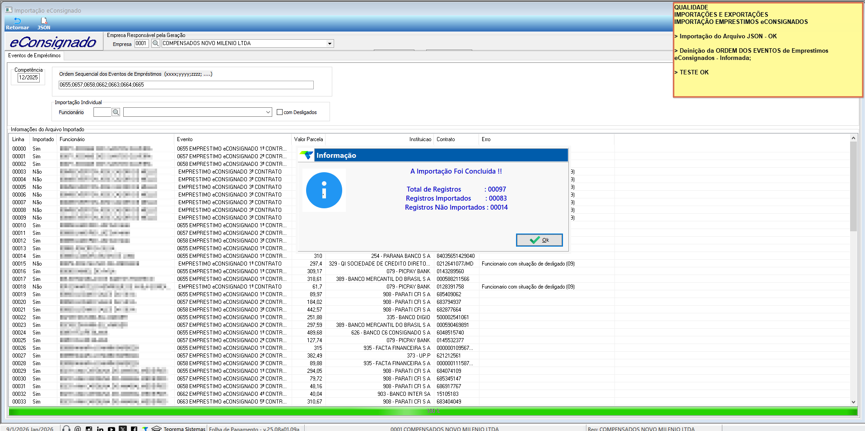This screenshot has height=431, width=865.
Task: Click the green import progress bar
Action: (432, 411)
